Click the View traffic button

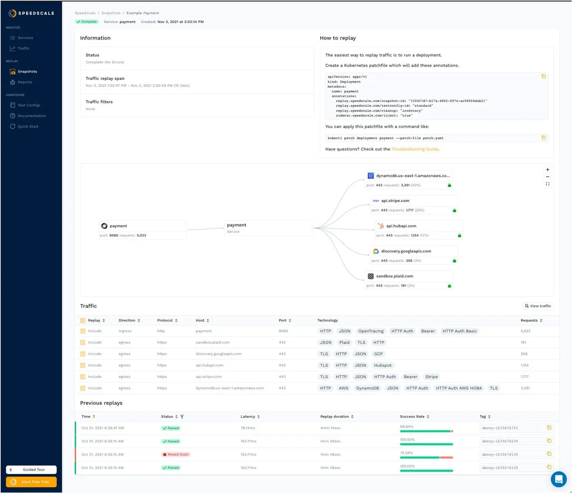(538, 306)
